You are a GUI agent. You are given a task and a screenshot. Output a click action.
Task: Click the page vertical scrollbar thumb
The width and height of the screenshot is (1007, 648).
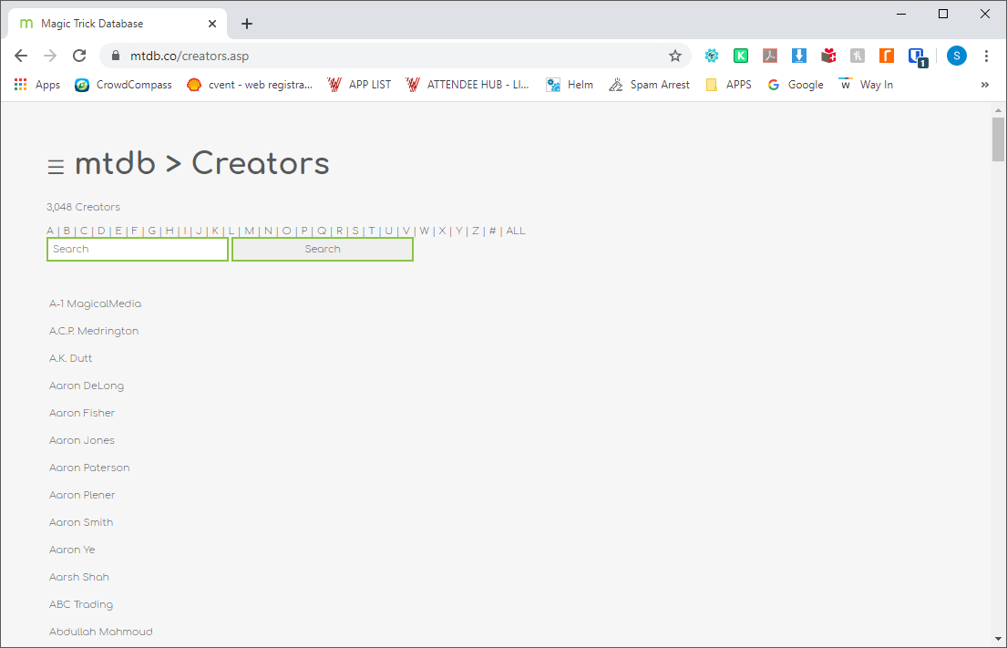(998, 139)
